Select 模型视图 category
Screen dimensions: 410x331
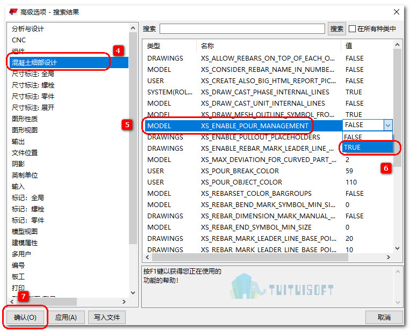tap(25, 232)
